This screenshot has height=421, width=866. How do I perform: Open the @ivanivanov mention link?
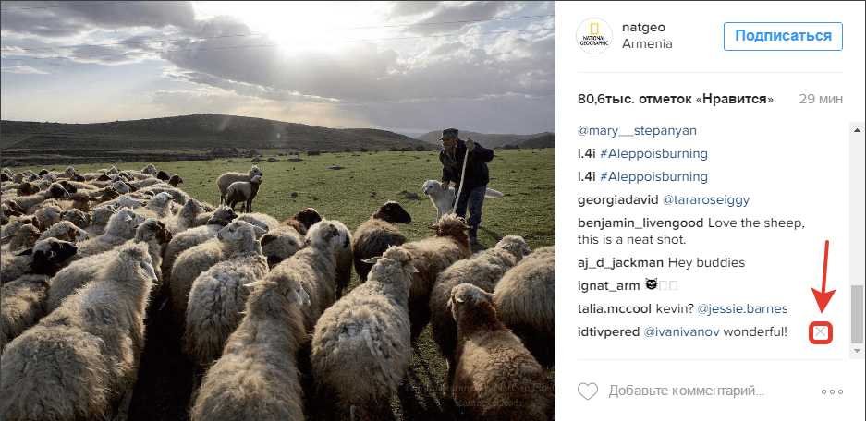click(682, 332)
